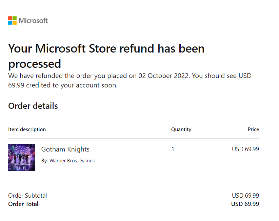The image size is (279, 221).
Task: Click the bold Order Total amount
Action: click(x=245, y=204)
